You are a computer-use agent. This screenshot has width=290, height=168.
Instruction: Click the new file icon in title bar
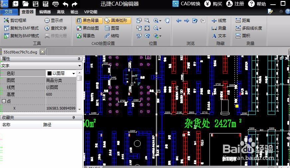click(x=15, y=4)
